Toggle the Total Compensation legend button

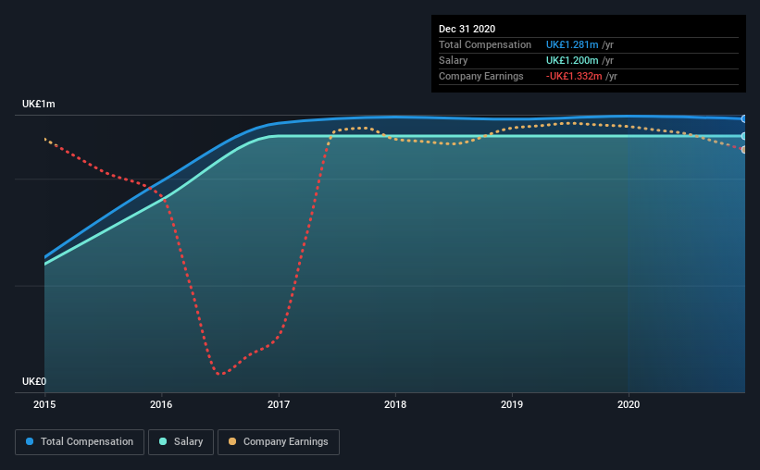point(80,442)
